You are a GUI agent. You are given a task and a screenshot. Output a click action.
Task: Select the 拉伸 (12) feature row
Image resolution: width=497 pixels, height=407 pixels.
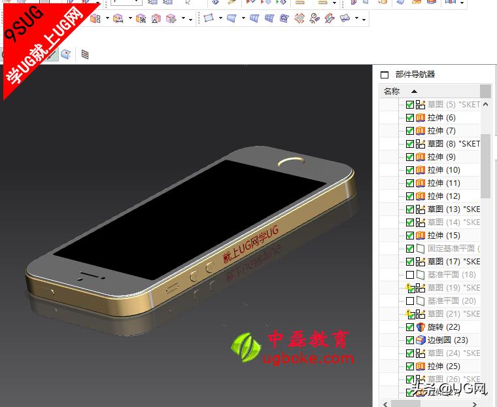[443, 196]
